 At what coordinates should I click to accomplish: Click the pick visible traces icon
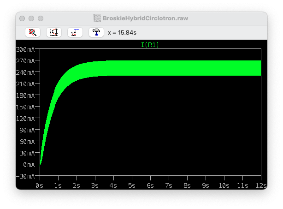75,32
